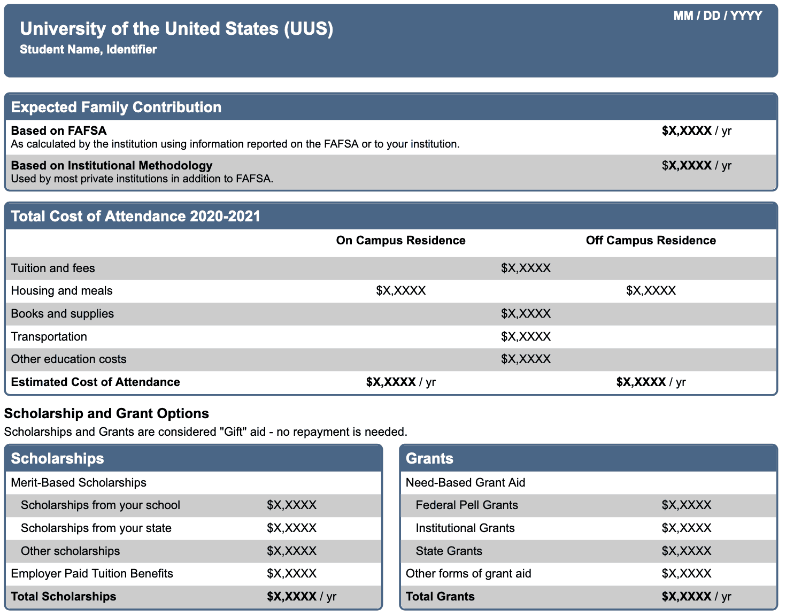This screenshot has height=616, width=786.
Task: Click the Scholarships from your school label
Action: pyautogui.click(x=101, y=505)
